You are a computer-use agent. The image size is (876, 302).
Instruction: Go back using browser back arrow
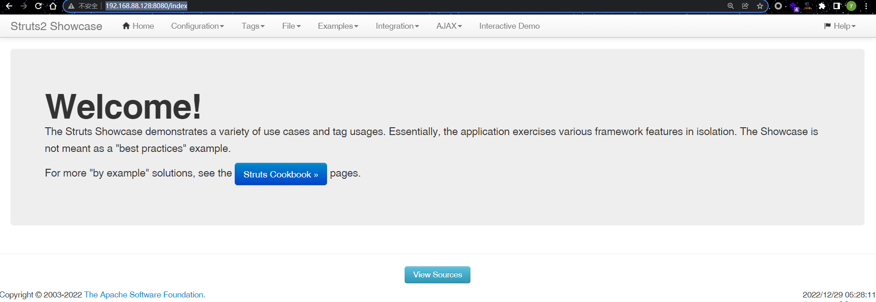[9, 6]
